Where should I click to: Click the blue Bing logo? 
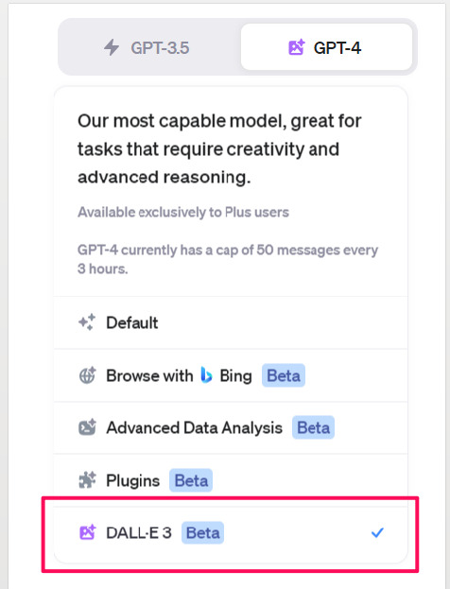tap(206, 375)
